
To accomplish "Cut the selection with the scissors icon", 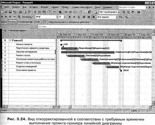I will [35, 12].
